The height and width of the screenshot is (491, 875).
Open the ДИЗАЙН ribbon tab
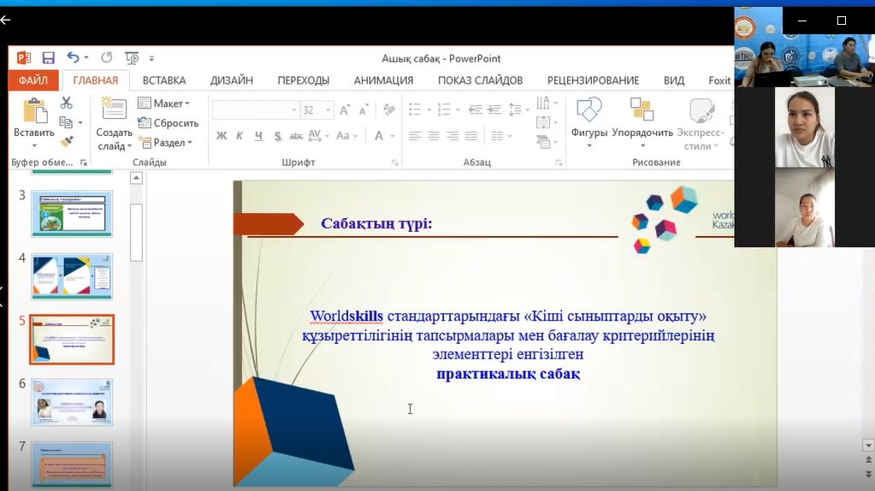click(x=232, y=80)
